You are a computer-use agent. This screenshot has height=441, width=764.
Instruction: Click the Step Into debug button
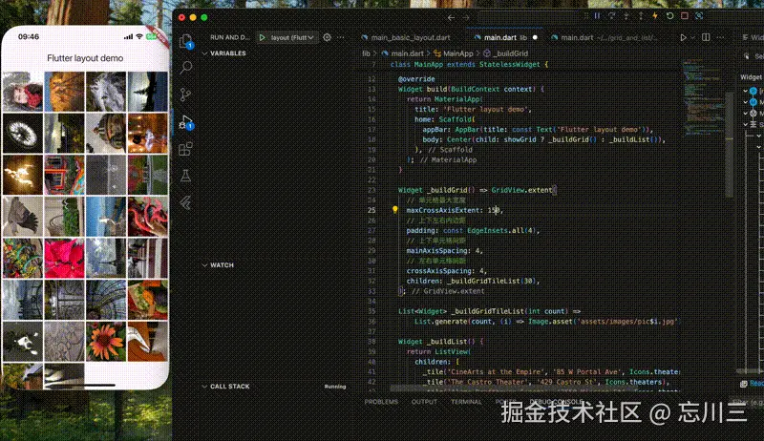(x=626, y=16)
